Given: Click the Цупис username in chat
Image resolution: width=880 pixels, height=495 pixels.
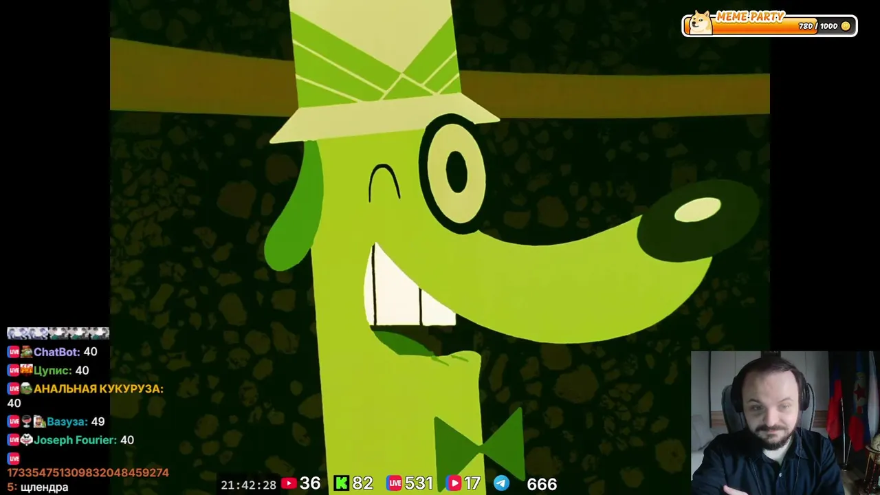Looking at the screenshot, I should point(53,371).
